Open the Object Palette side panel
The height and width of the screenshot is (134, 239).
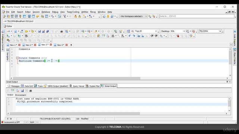[x=235, y=56]
